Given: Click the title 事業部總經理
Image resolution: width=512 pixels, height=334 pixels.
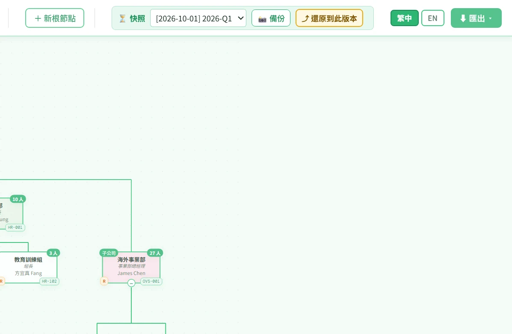Looking at the screenshot, I should (131, 266).
